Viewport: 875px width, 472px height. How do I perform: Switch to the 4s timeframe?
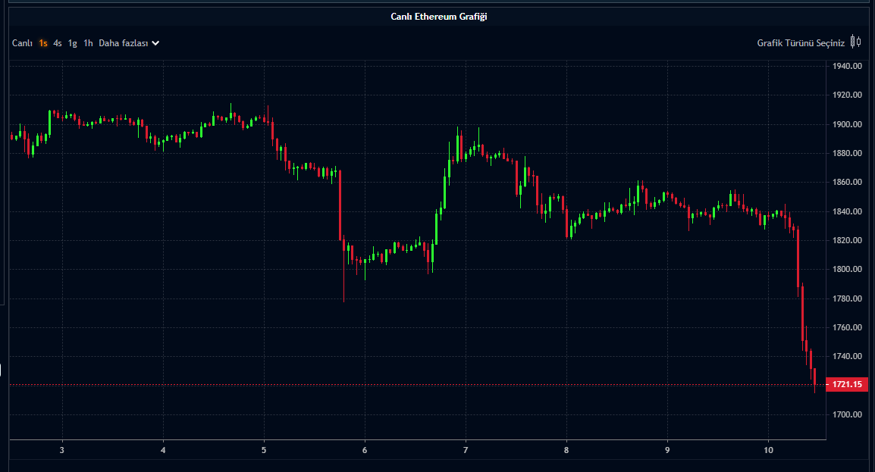[x=58, y=43]
